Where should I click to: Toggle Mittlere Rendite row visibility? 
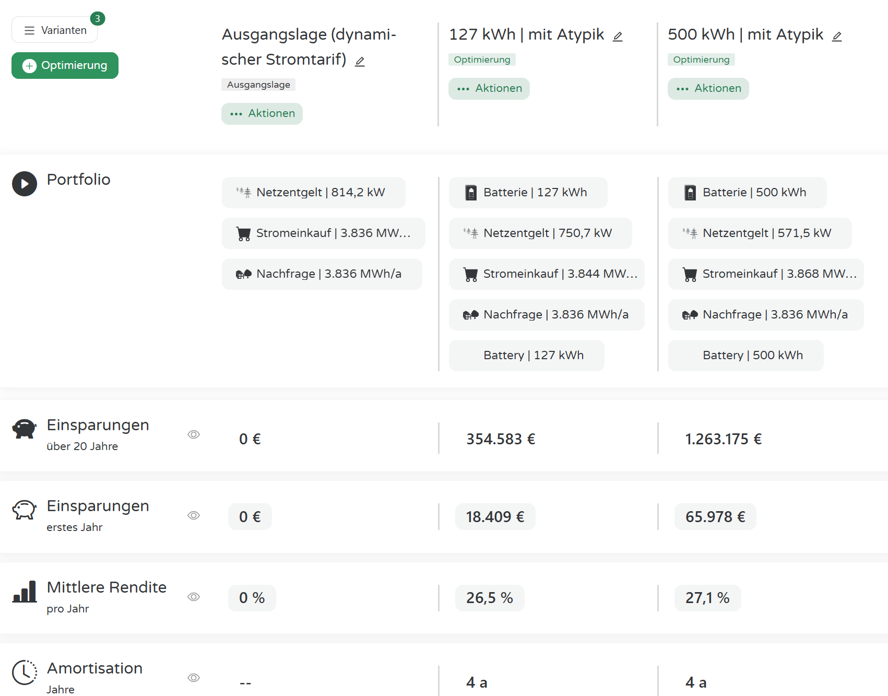(x=194, y=597)
